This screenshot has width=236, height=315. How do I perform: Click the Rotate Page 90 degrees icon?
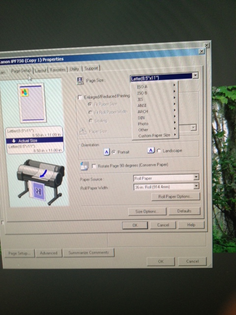pyautogui.click(x=85, y=166)
